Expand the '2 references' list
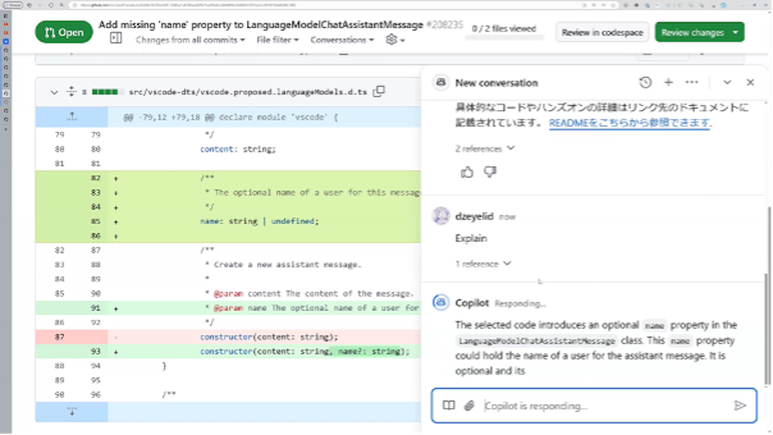 pyautogui.click(x=485, y=149)
